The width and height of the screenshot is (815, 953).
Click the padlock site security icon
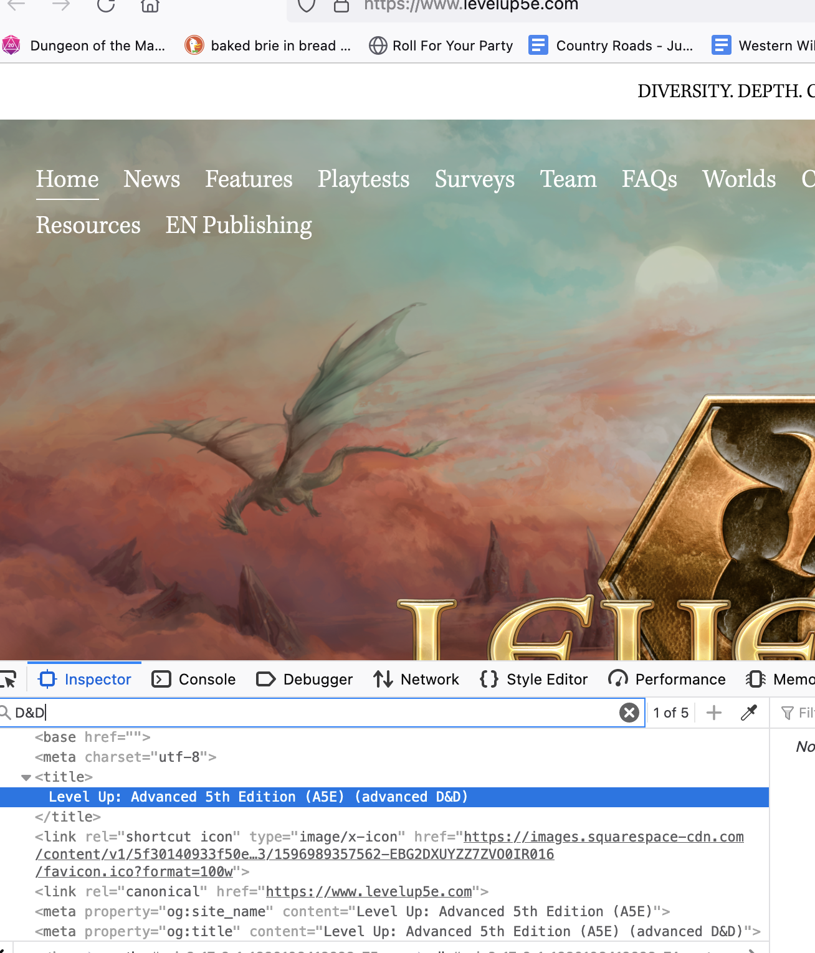341,6
